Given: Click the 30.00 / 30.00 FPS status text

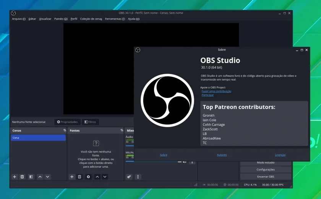Looking at the screenshot, I should 273,185.
